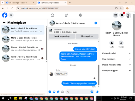This screenshot has width=135, height=101.
Task: Select the second Messenger tab
Action: pos(52,3)
